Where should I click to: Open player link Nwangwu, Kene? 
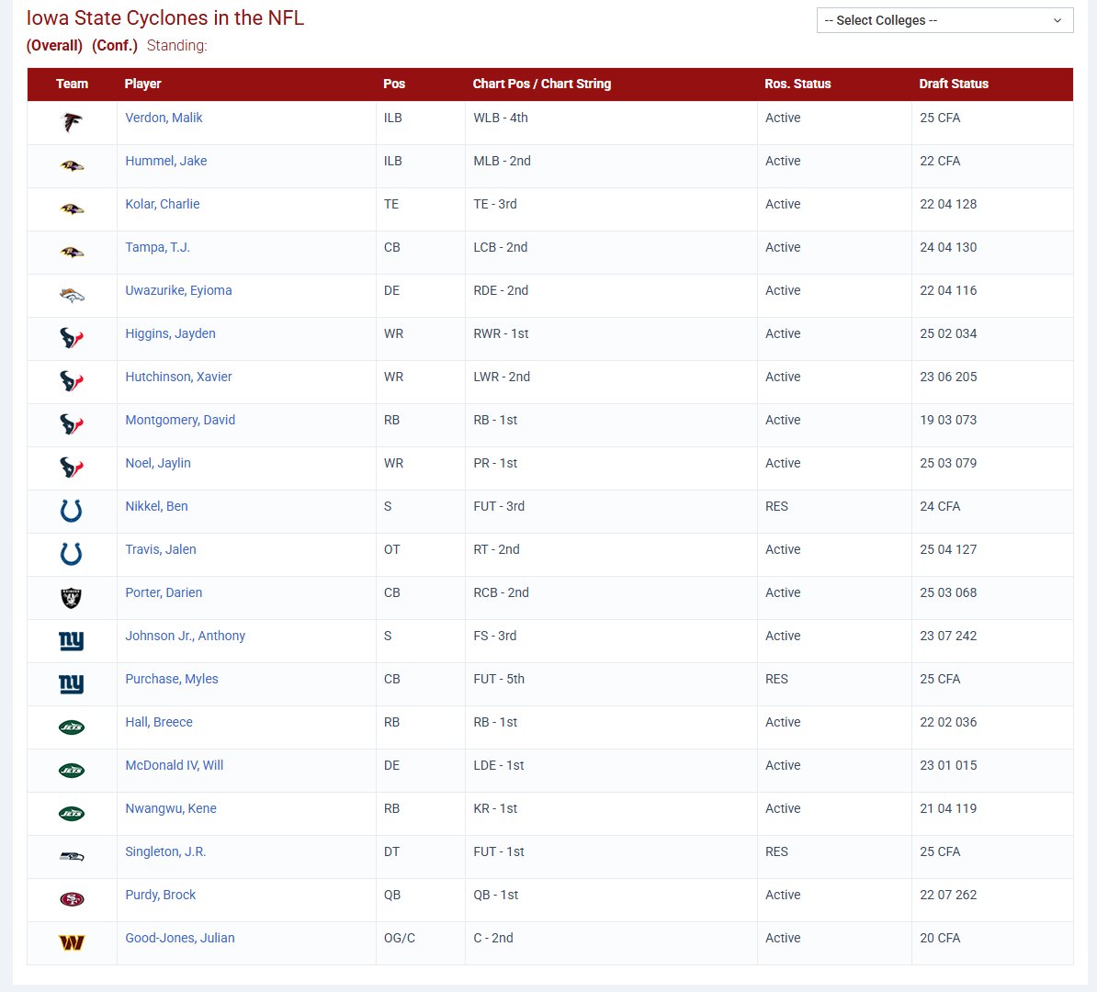point(171,808)
